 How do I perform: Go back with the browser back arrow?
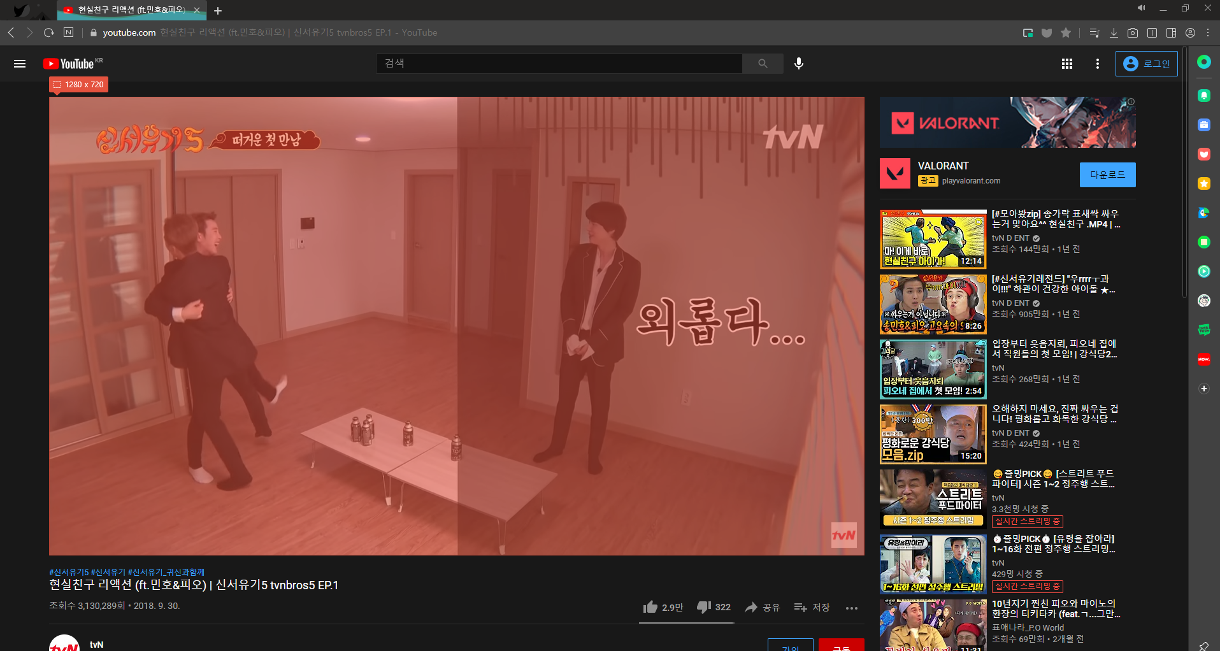[x=11, y=32]
